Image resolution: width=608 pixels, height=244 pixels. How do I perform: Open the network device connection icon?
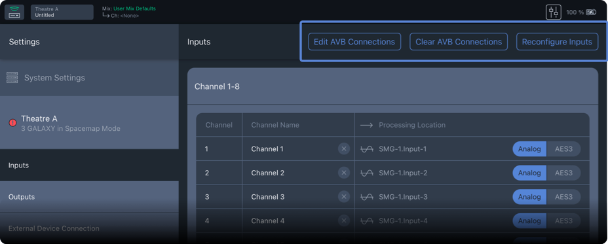(x=14, y=12)
